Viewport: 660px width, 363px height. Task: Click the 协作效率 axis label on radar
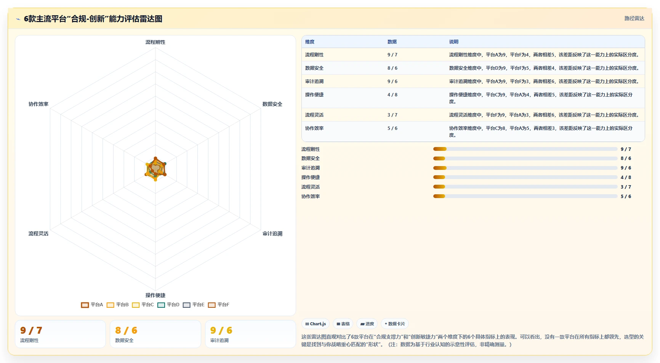pyautogui.click(x=38, y=104)
